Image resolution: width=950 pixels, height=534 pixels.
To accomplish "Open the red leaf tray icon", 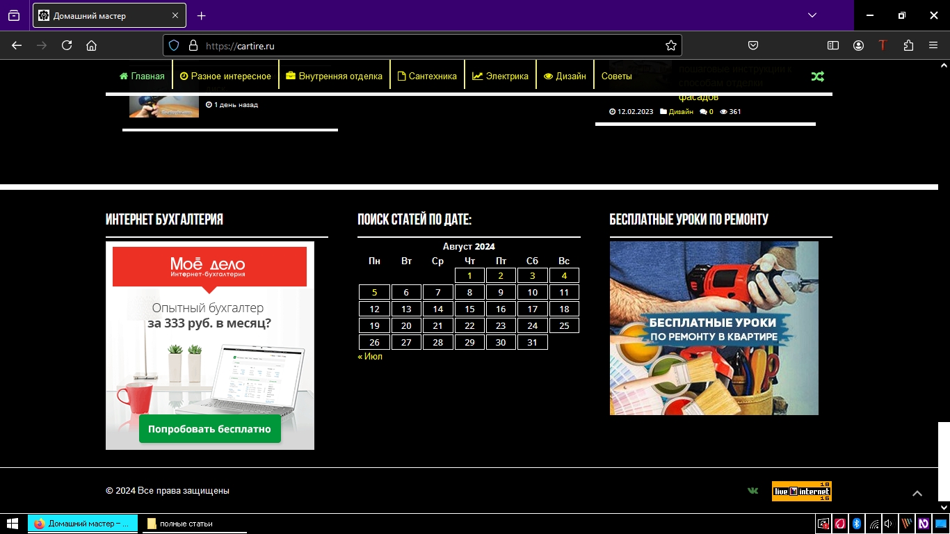I will [840, 524].
